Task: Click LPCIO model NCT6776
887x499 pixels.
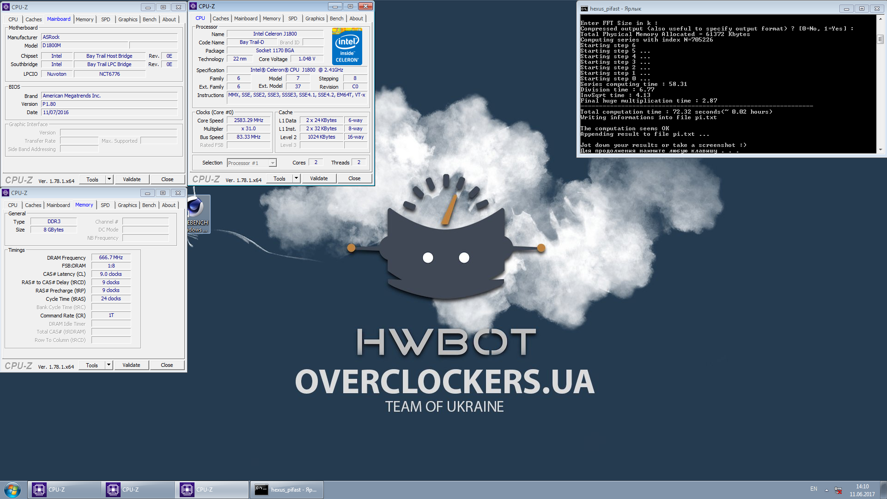Action: tap(109, 74)
